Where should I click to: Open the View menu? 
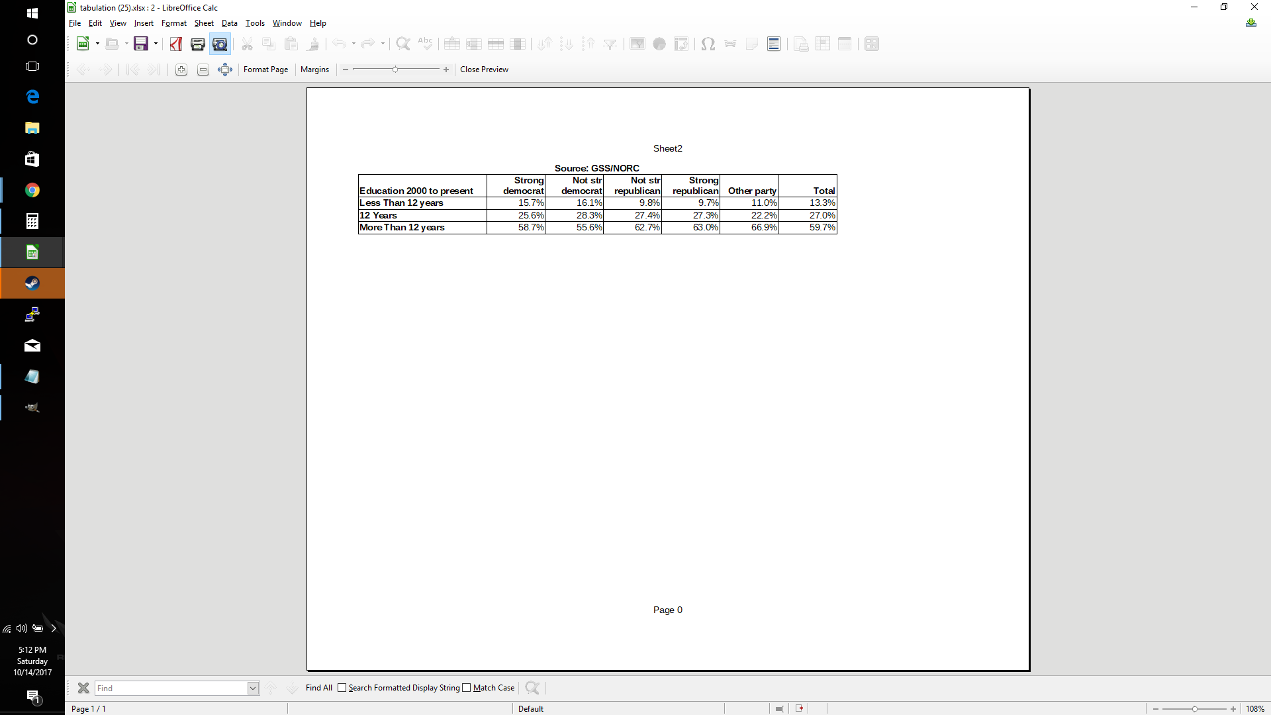coord(118,23)
